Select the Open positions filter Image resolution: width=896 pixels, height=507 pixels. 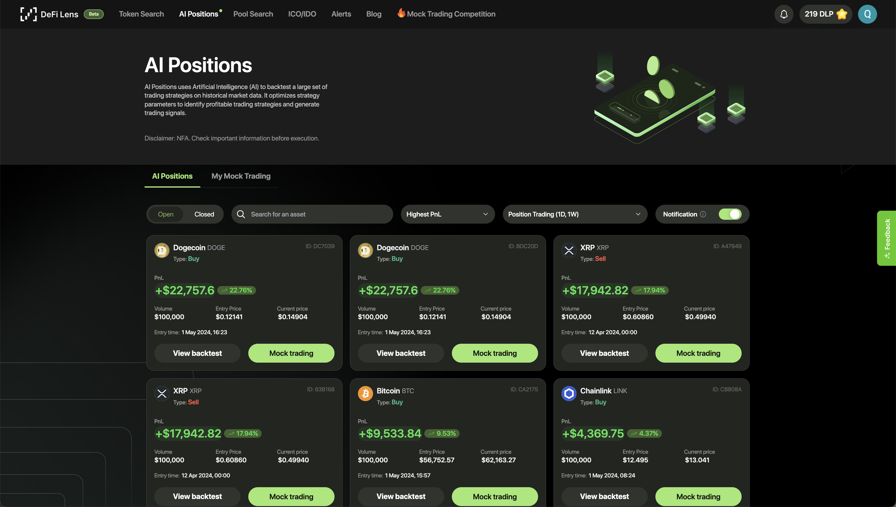pos(165,214)
